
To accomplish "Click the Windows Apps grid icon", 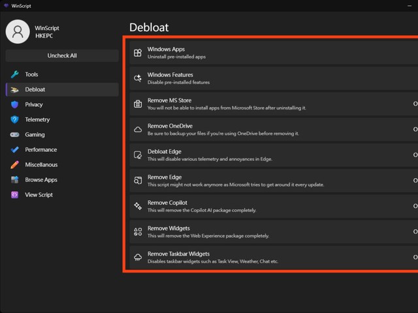I will click(x=138, y=53).
